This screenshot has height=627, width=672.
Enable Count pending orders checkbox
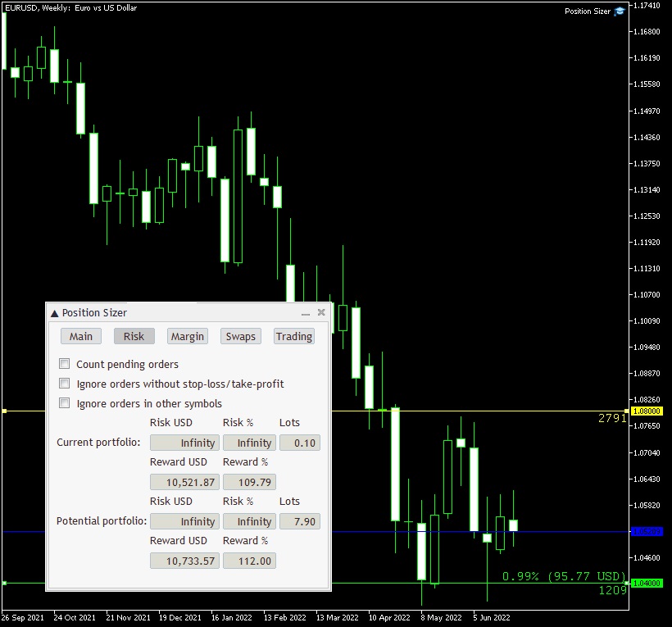(x=65, y=364)
